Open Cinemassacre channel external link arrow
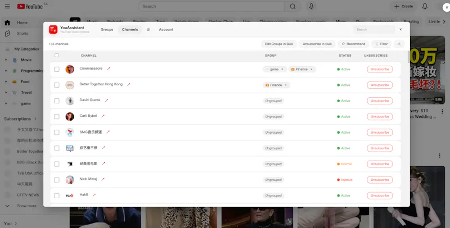Viewport: 450px width, 228px height. point(109,69)
